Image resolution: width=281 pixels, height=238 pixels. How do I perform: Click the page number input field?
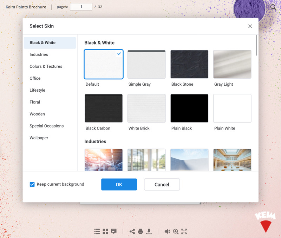81,7
